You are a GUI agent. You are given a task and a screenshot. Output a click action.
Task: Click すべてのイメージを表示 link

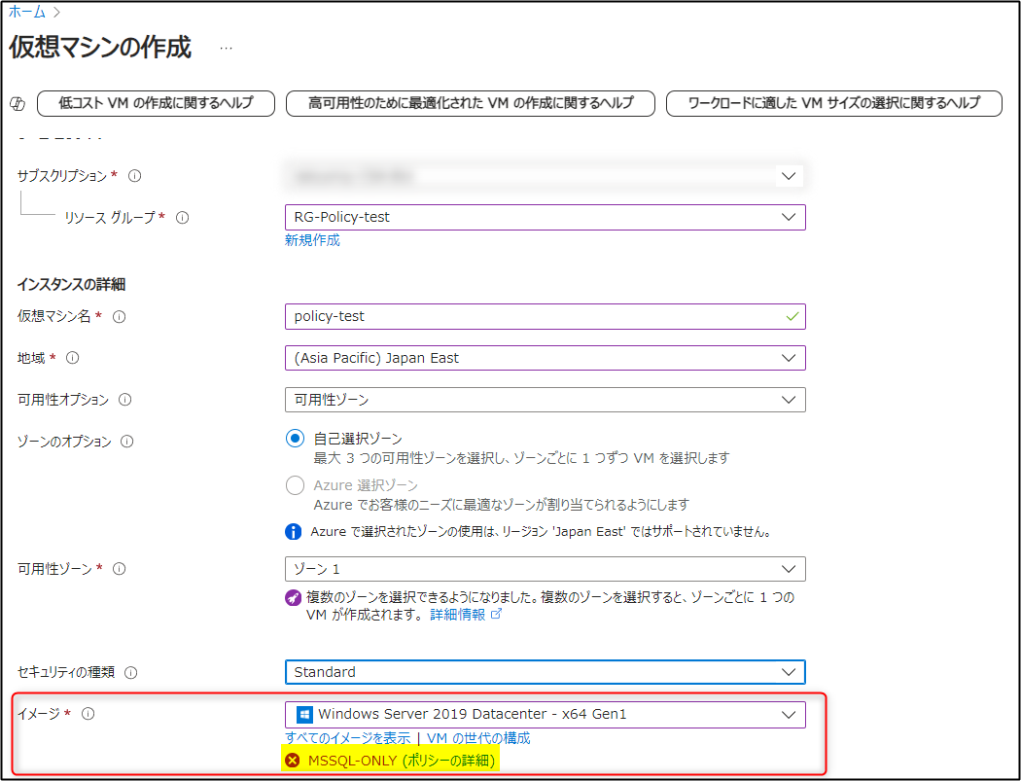pos(348,738)
